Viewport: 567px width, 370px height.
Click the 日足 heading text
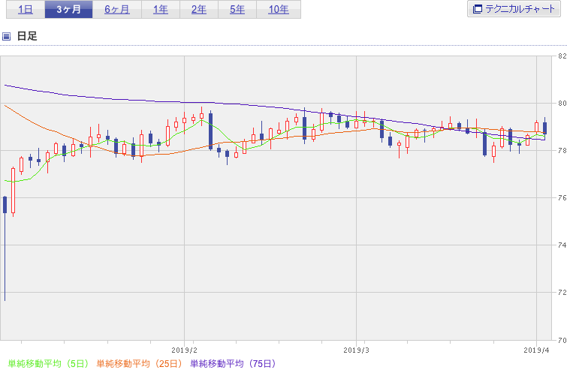27,36
